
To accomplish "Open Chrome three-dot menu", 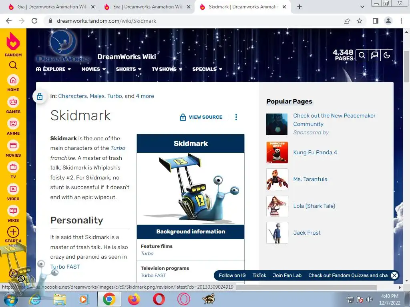I will 401,21.
